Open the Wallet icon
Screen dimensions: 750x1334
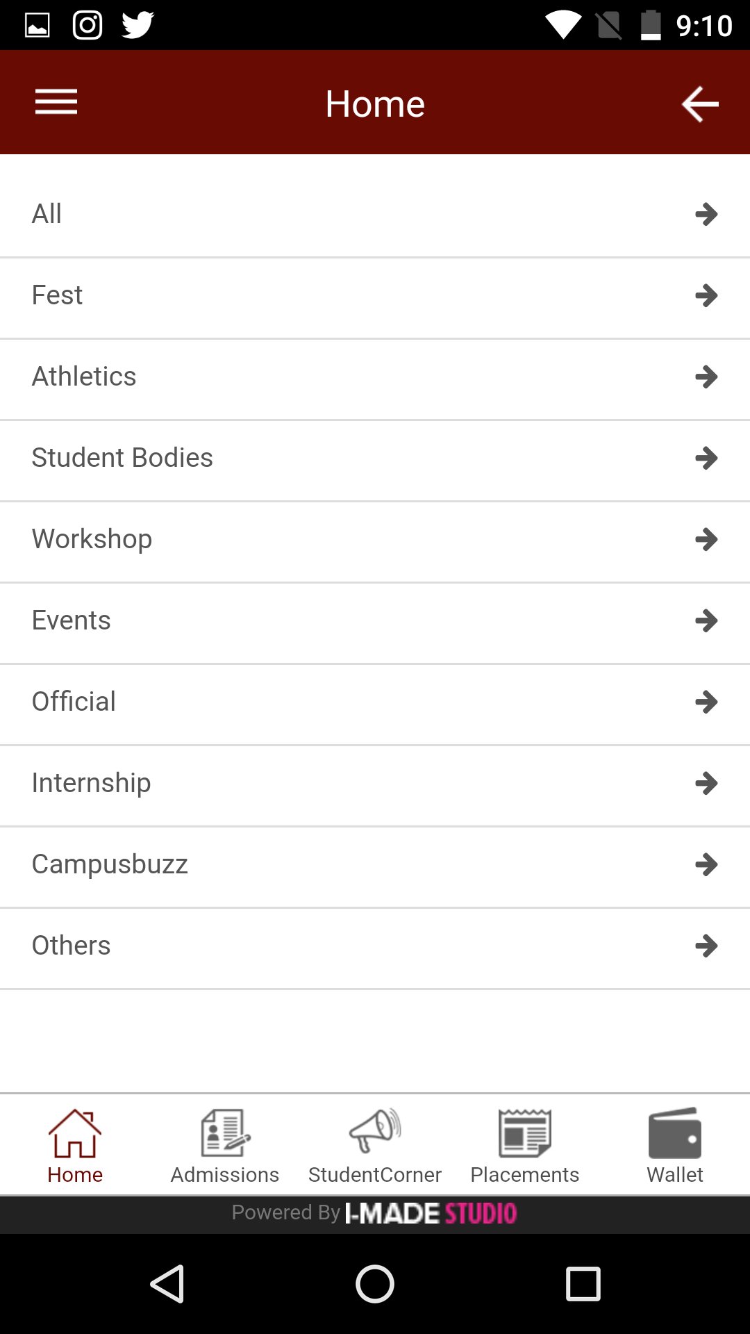tap(674, 1133)
